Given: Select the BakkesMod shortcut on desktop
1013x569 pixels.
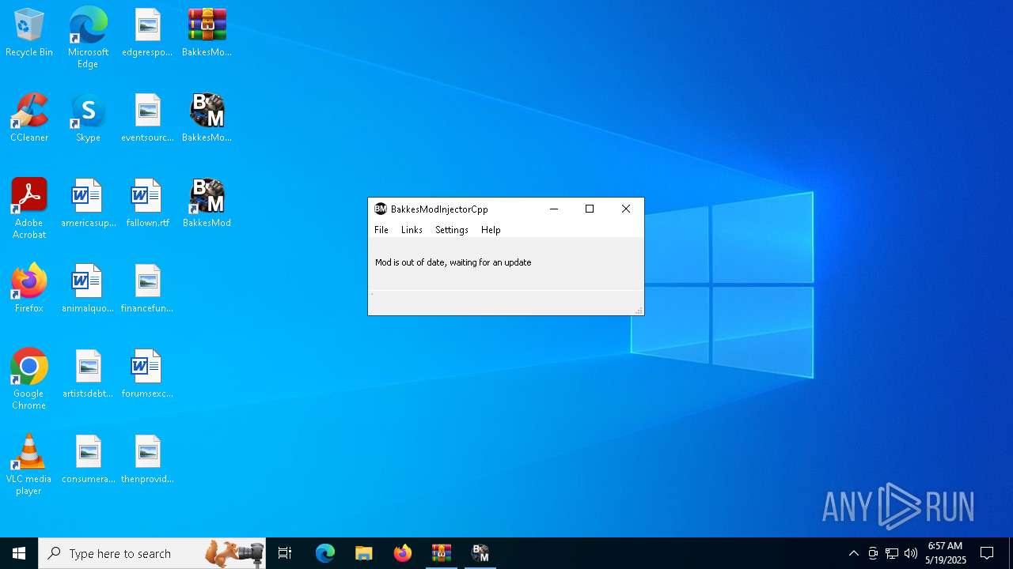Looking at the screenshot, I should point(207,204).
